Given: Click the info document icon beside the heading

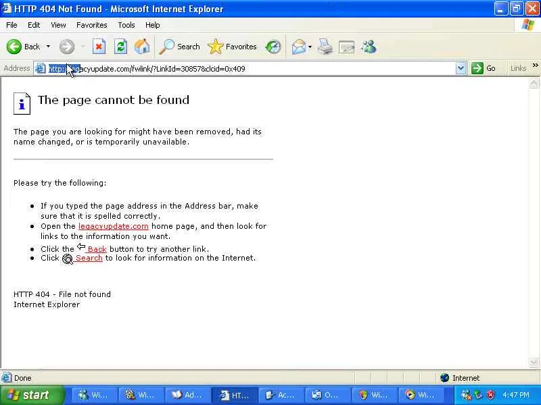Looking at the screenshot, I should (22, 103).
